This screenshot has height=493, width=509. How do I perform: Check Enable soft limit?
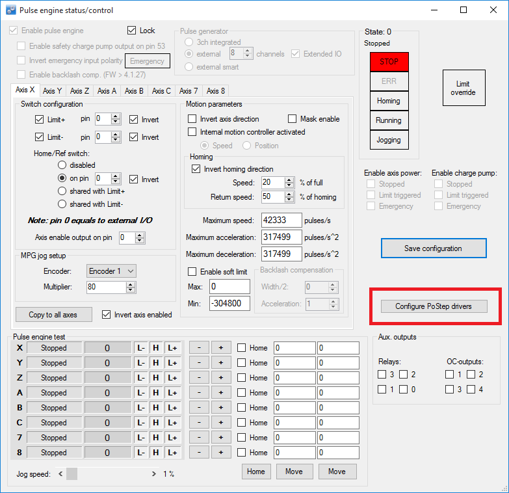192,271
